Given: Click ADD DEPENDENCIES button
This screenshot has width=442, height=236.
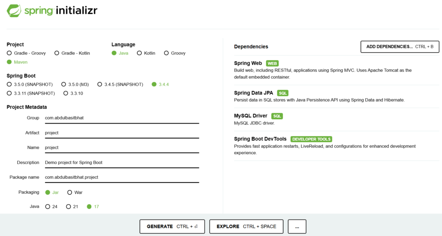Looking at the screenshot, I should pyautogui.click(x=400, y=47).
